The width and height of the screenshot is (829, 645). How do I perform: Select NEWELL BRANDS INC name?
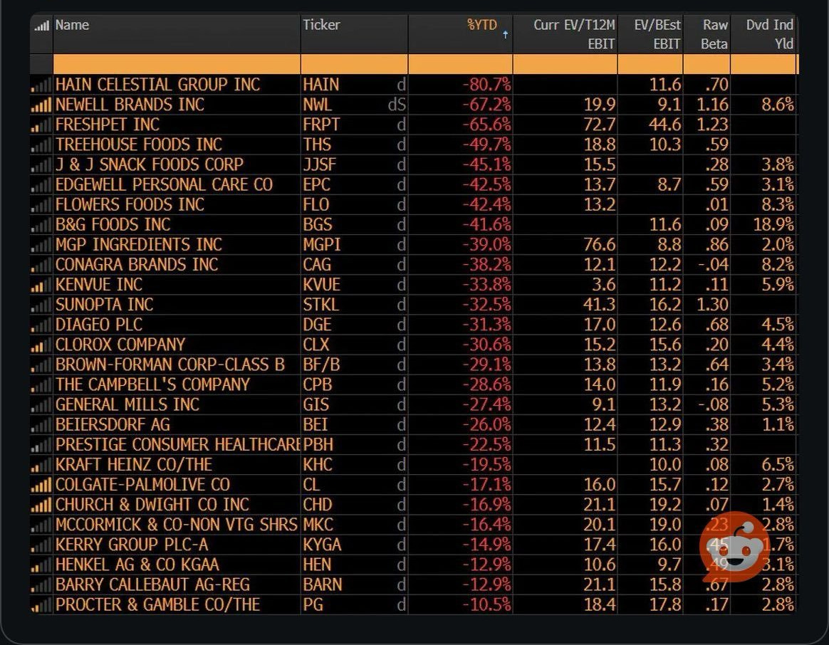coord(130,105)
